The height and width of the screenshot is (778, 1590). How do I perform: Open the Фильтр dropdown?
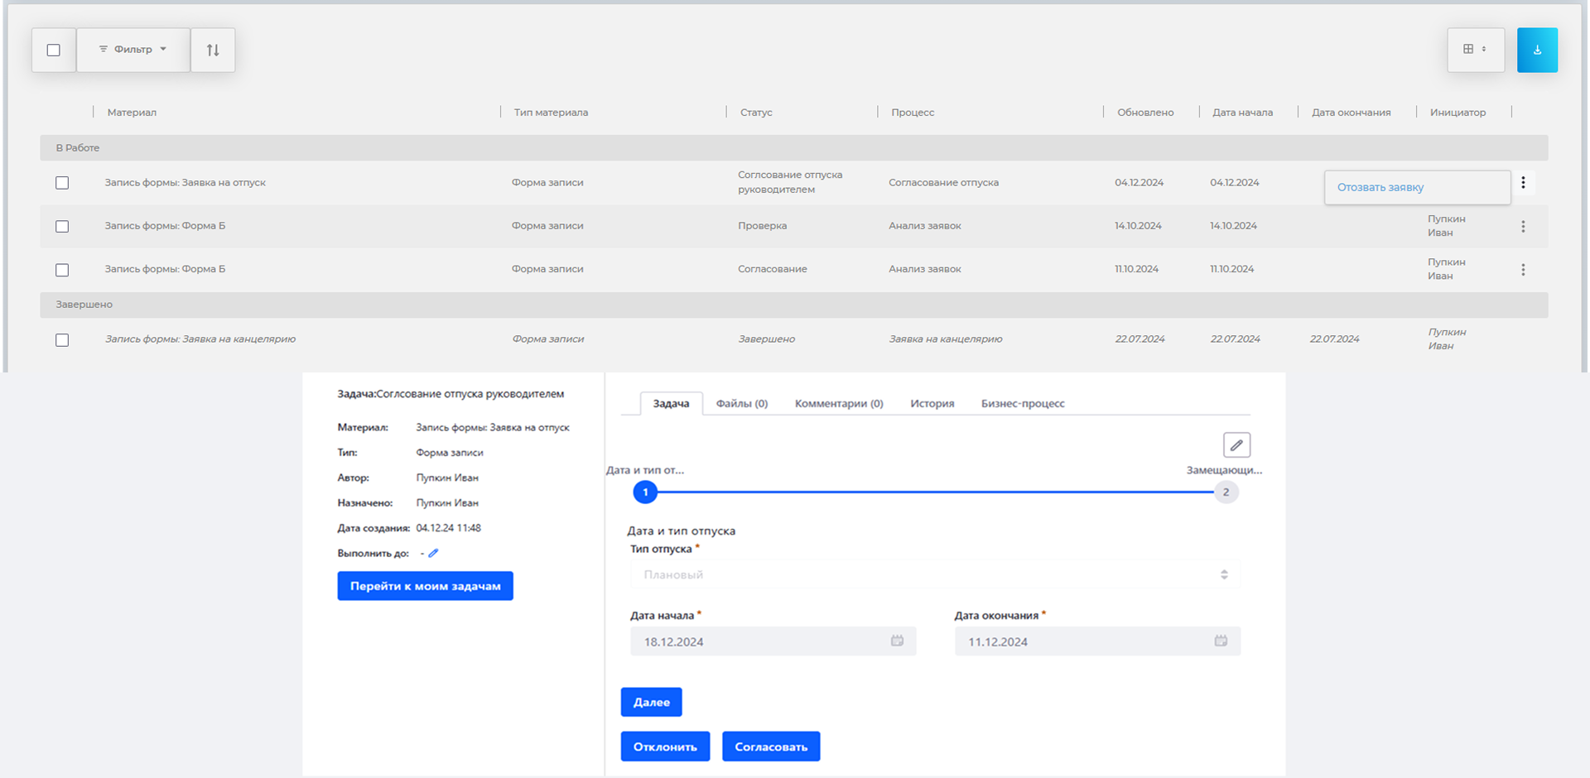click(x=133, y=50)
